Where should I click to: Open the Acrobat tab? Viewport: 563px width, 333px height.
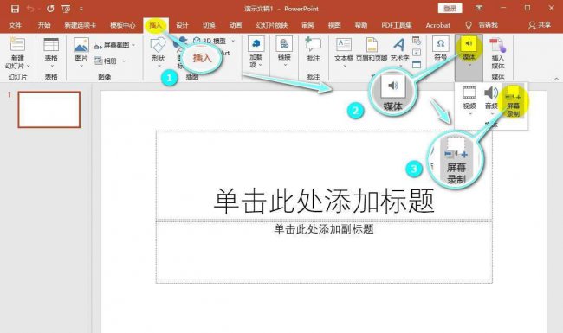[x=437, y=25]
